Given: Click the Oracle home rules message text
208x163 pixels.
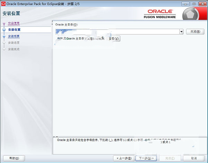Looking at the screenshot, I should (119, 141).
